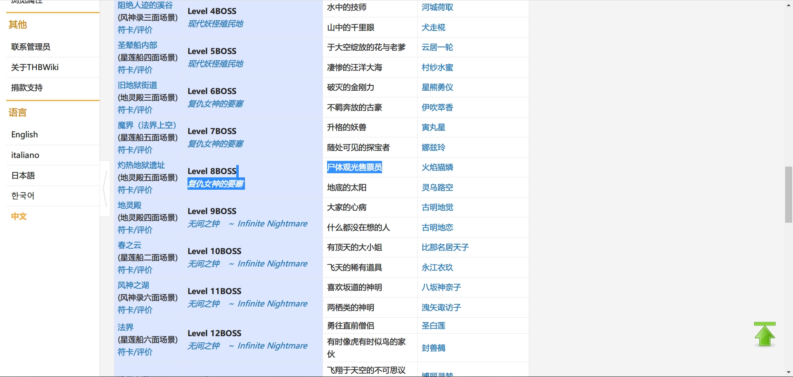Open 捐款支持 sidebar link
Image resolution: width=793 pixels, height=377 pixels.
click(x=27, y=87)
